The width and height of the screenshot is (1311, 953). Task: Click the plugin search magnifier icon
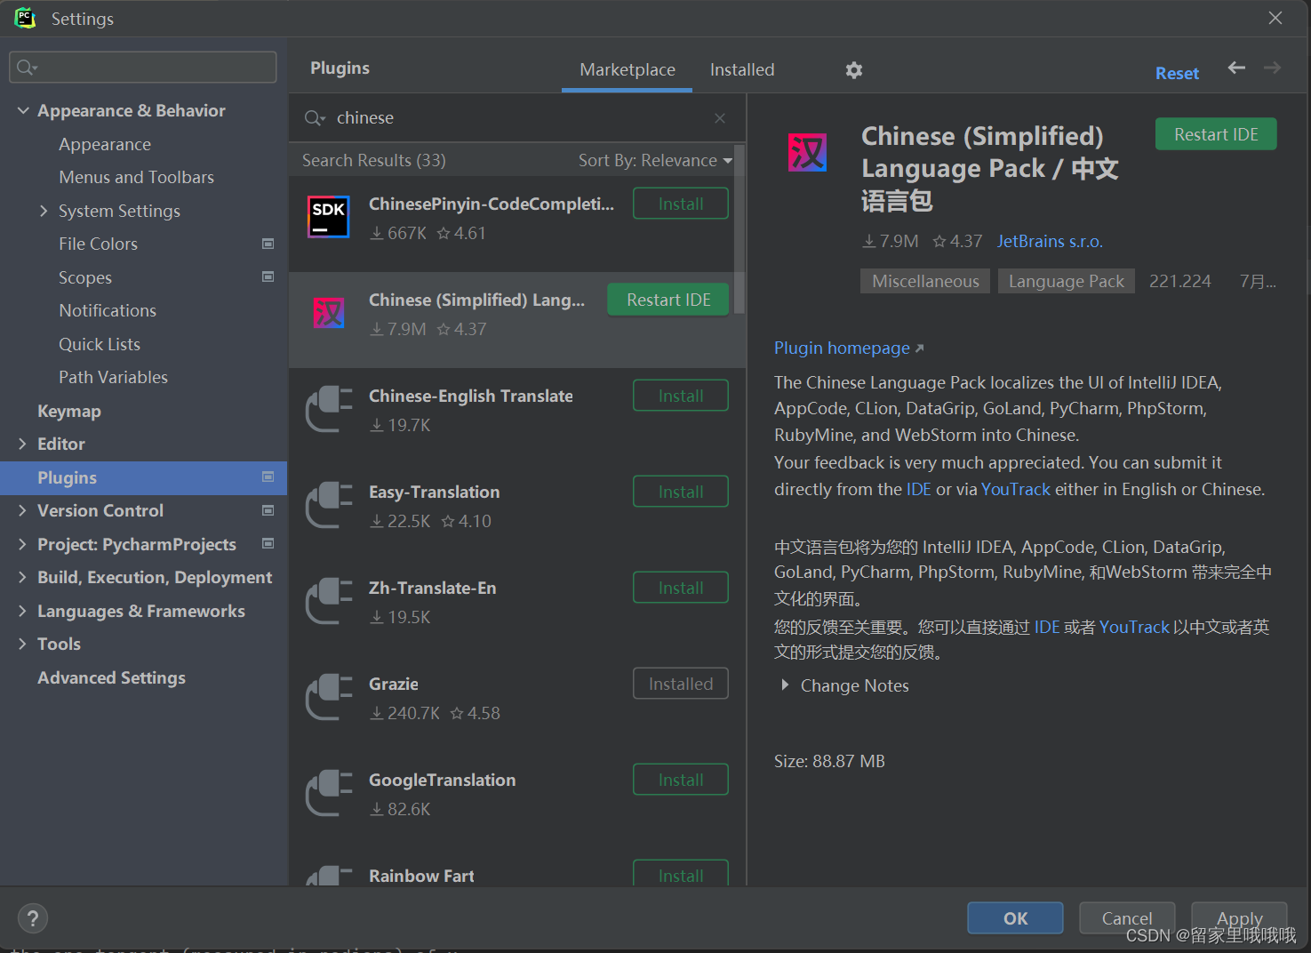315,118
